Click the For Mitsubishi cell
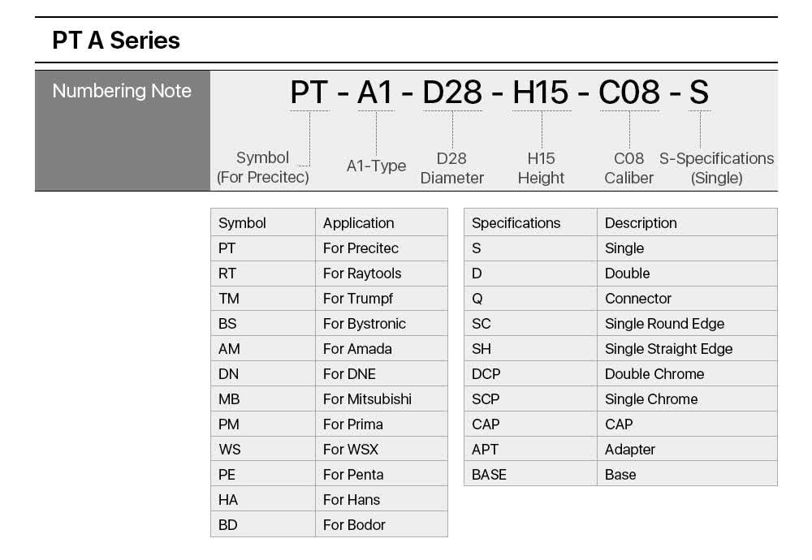 [381, 399]
